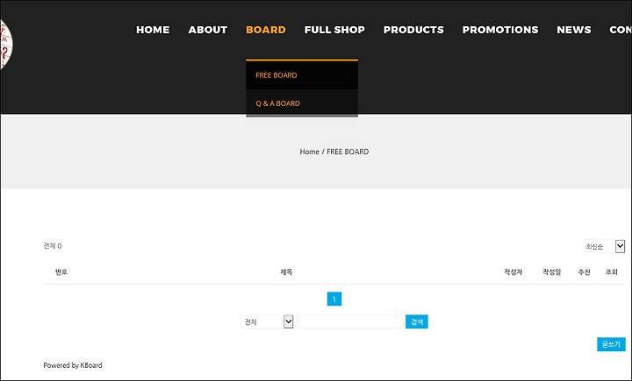This screenshot has height=381, width=632.
Task: Focus the board search text field
Action: (x=351, y=321)
